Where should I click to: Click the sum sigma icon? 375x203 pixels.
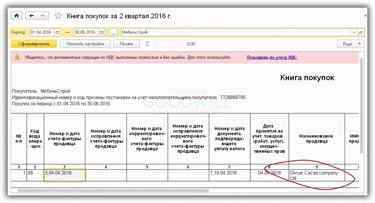[x=147, y=44]
